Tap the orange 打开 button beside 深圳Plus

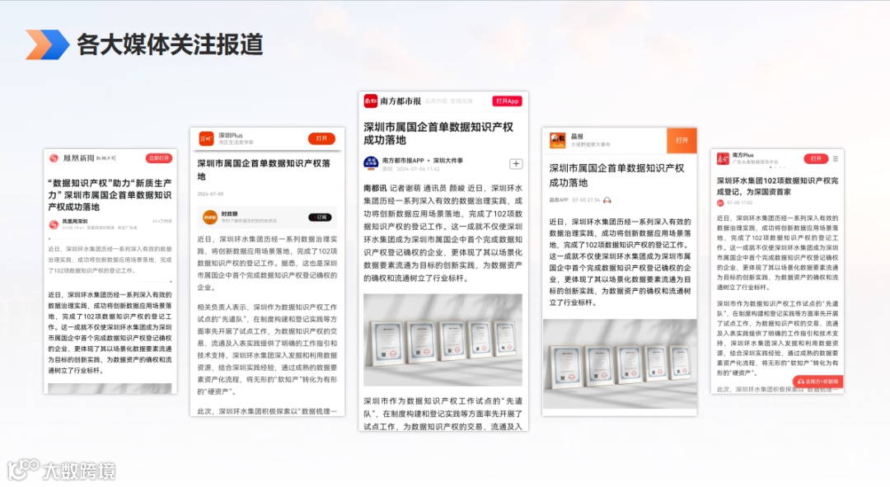(322, 138)
